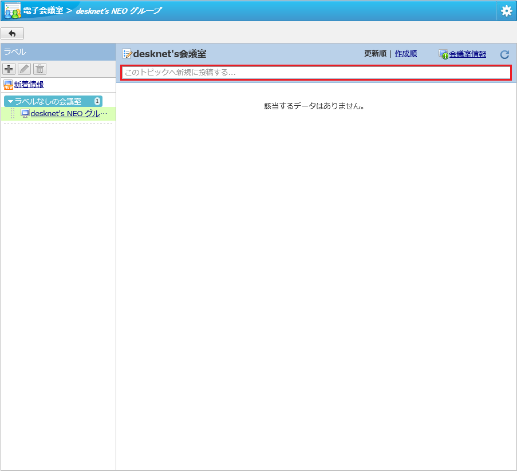
Task: Sort topics by 更新順
Action: [375, 54]
